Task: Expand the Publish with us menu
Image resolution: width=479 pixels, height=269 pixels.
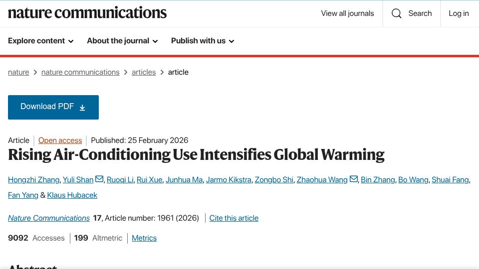Action: pos(203,41)
